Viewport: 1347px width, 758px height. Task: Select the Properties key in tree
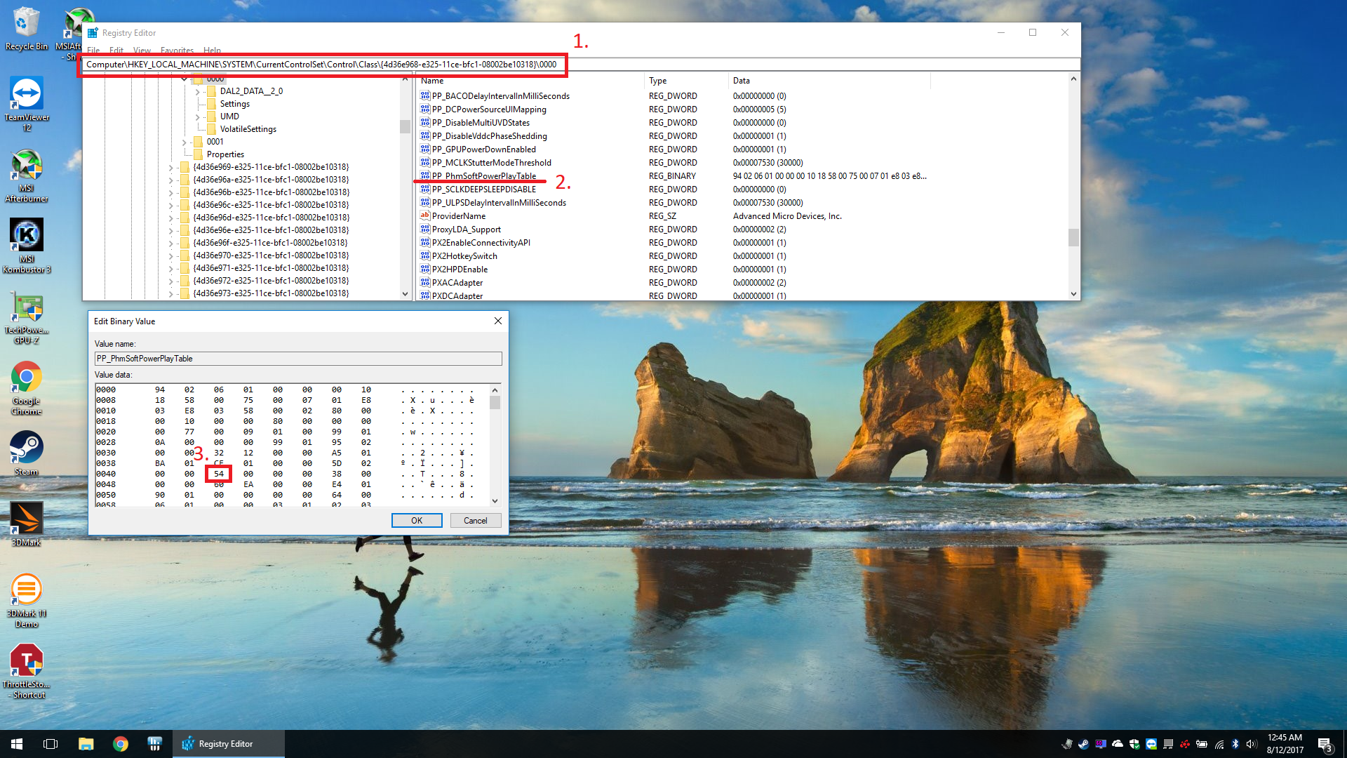click(x=225, y=154)
